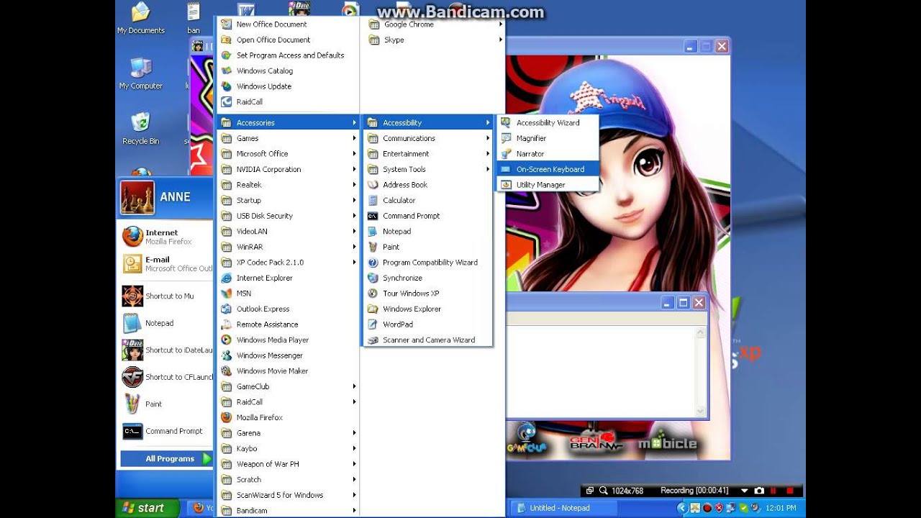Open Untitled - Notepad taskbar button
The height and width of the screenshot is (518, 921).
point(563,508)
